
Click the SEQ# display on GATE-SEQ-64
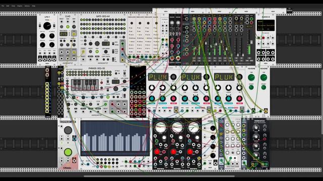105,44
